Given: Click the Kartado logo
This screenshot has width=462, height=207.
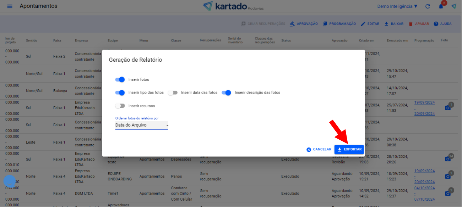Looking at the screenshot, I should click(233, 6).
